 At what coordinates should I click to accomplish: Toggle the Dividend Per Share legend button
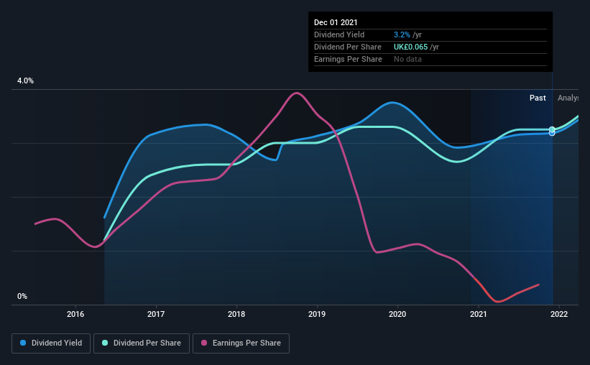[142, 343]
